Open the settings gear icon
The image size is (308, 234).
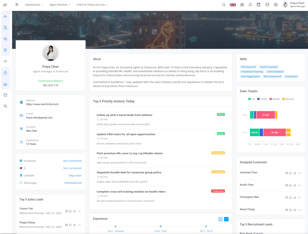click(276, 5)
